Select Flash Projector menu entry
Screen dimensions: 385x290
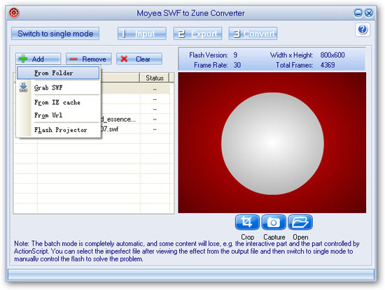pyautogui.click(x=58, y=130)
